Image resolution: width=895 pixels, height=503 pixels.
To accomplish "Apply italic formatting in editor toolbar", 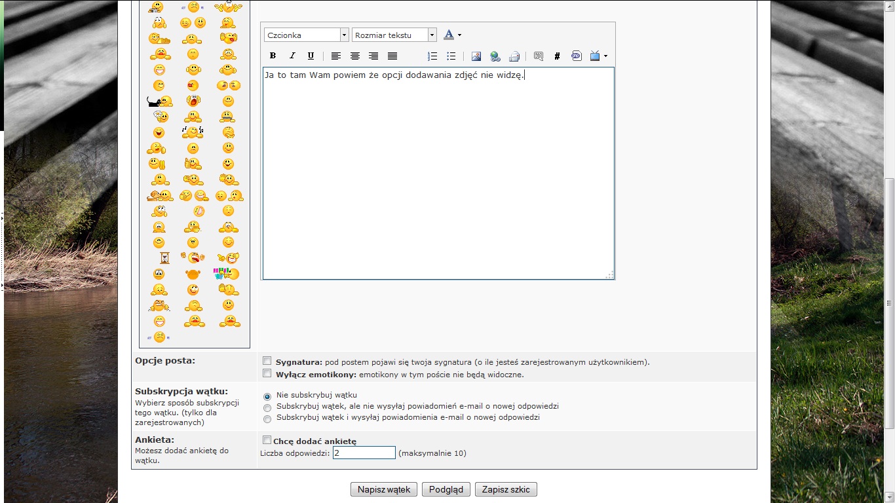I will [292, 56].
